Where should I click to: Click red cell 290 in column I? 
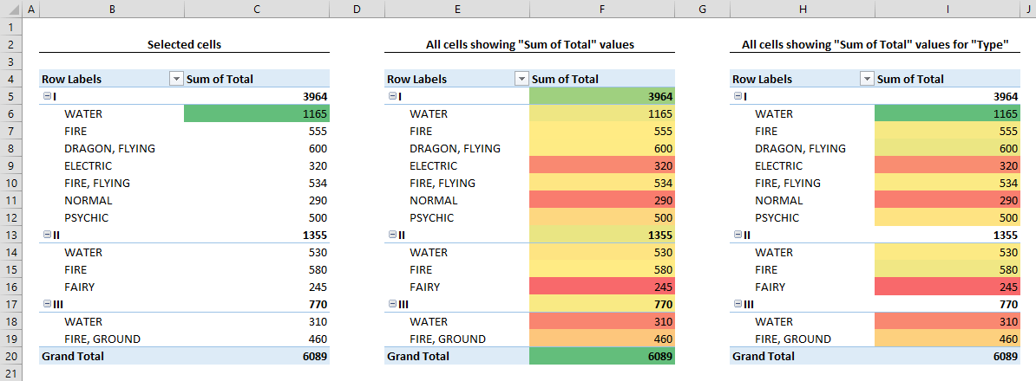pyautogui.click(x=947, y=200)
